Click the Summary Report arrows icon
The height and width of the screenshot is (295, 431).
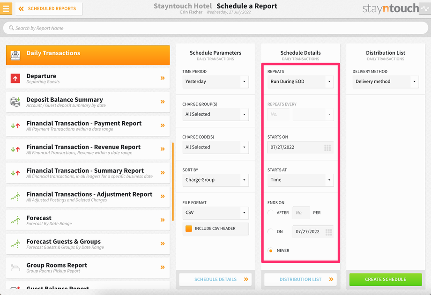[15, 173]
